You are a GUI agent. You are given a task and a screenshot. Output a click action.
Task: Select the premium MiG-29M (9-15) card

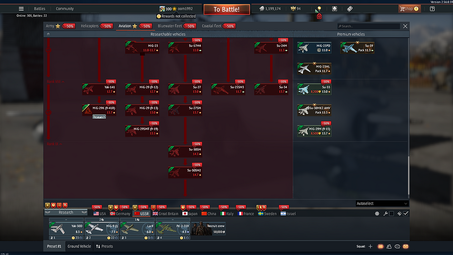click(314, 131)
